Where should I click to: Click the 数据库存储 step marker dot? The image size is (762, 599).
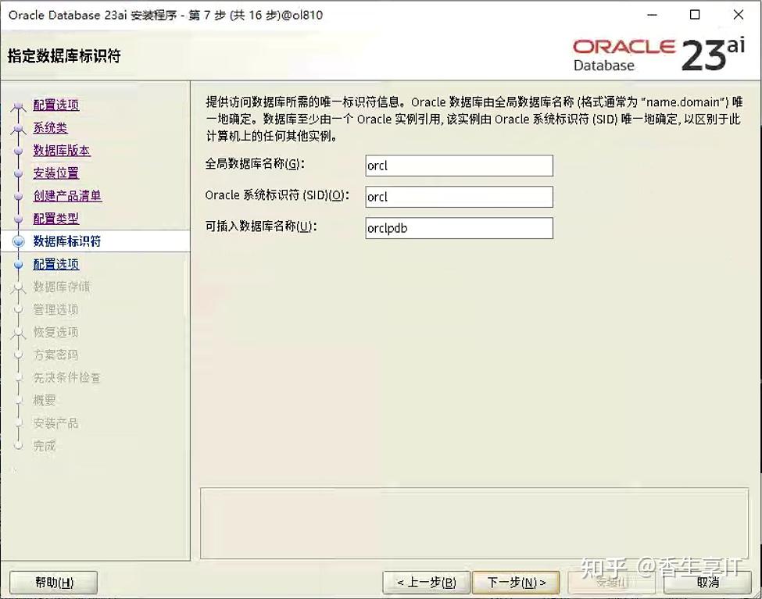pyautogui.click(x=18, y=287)
